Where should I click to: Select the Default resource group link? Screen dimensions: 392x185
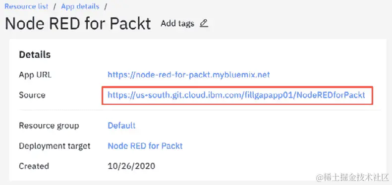121,125
